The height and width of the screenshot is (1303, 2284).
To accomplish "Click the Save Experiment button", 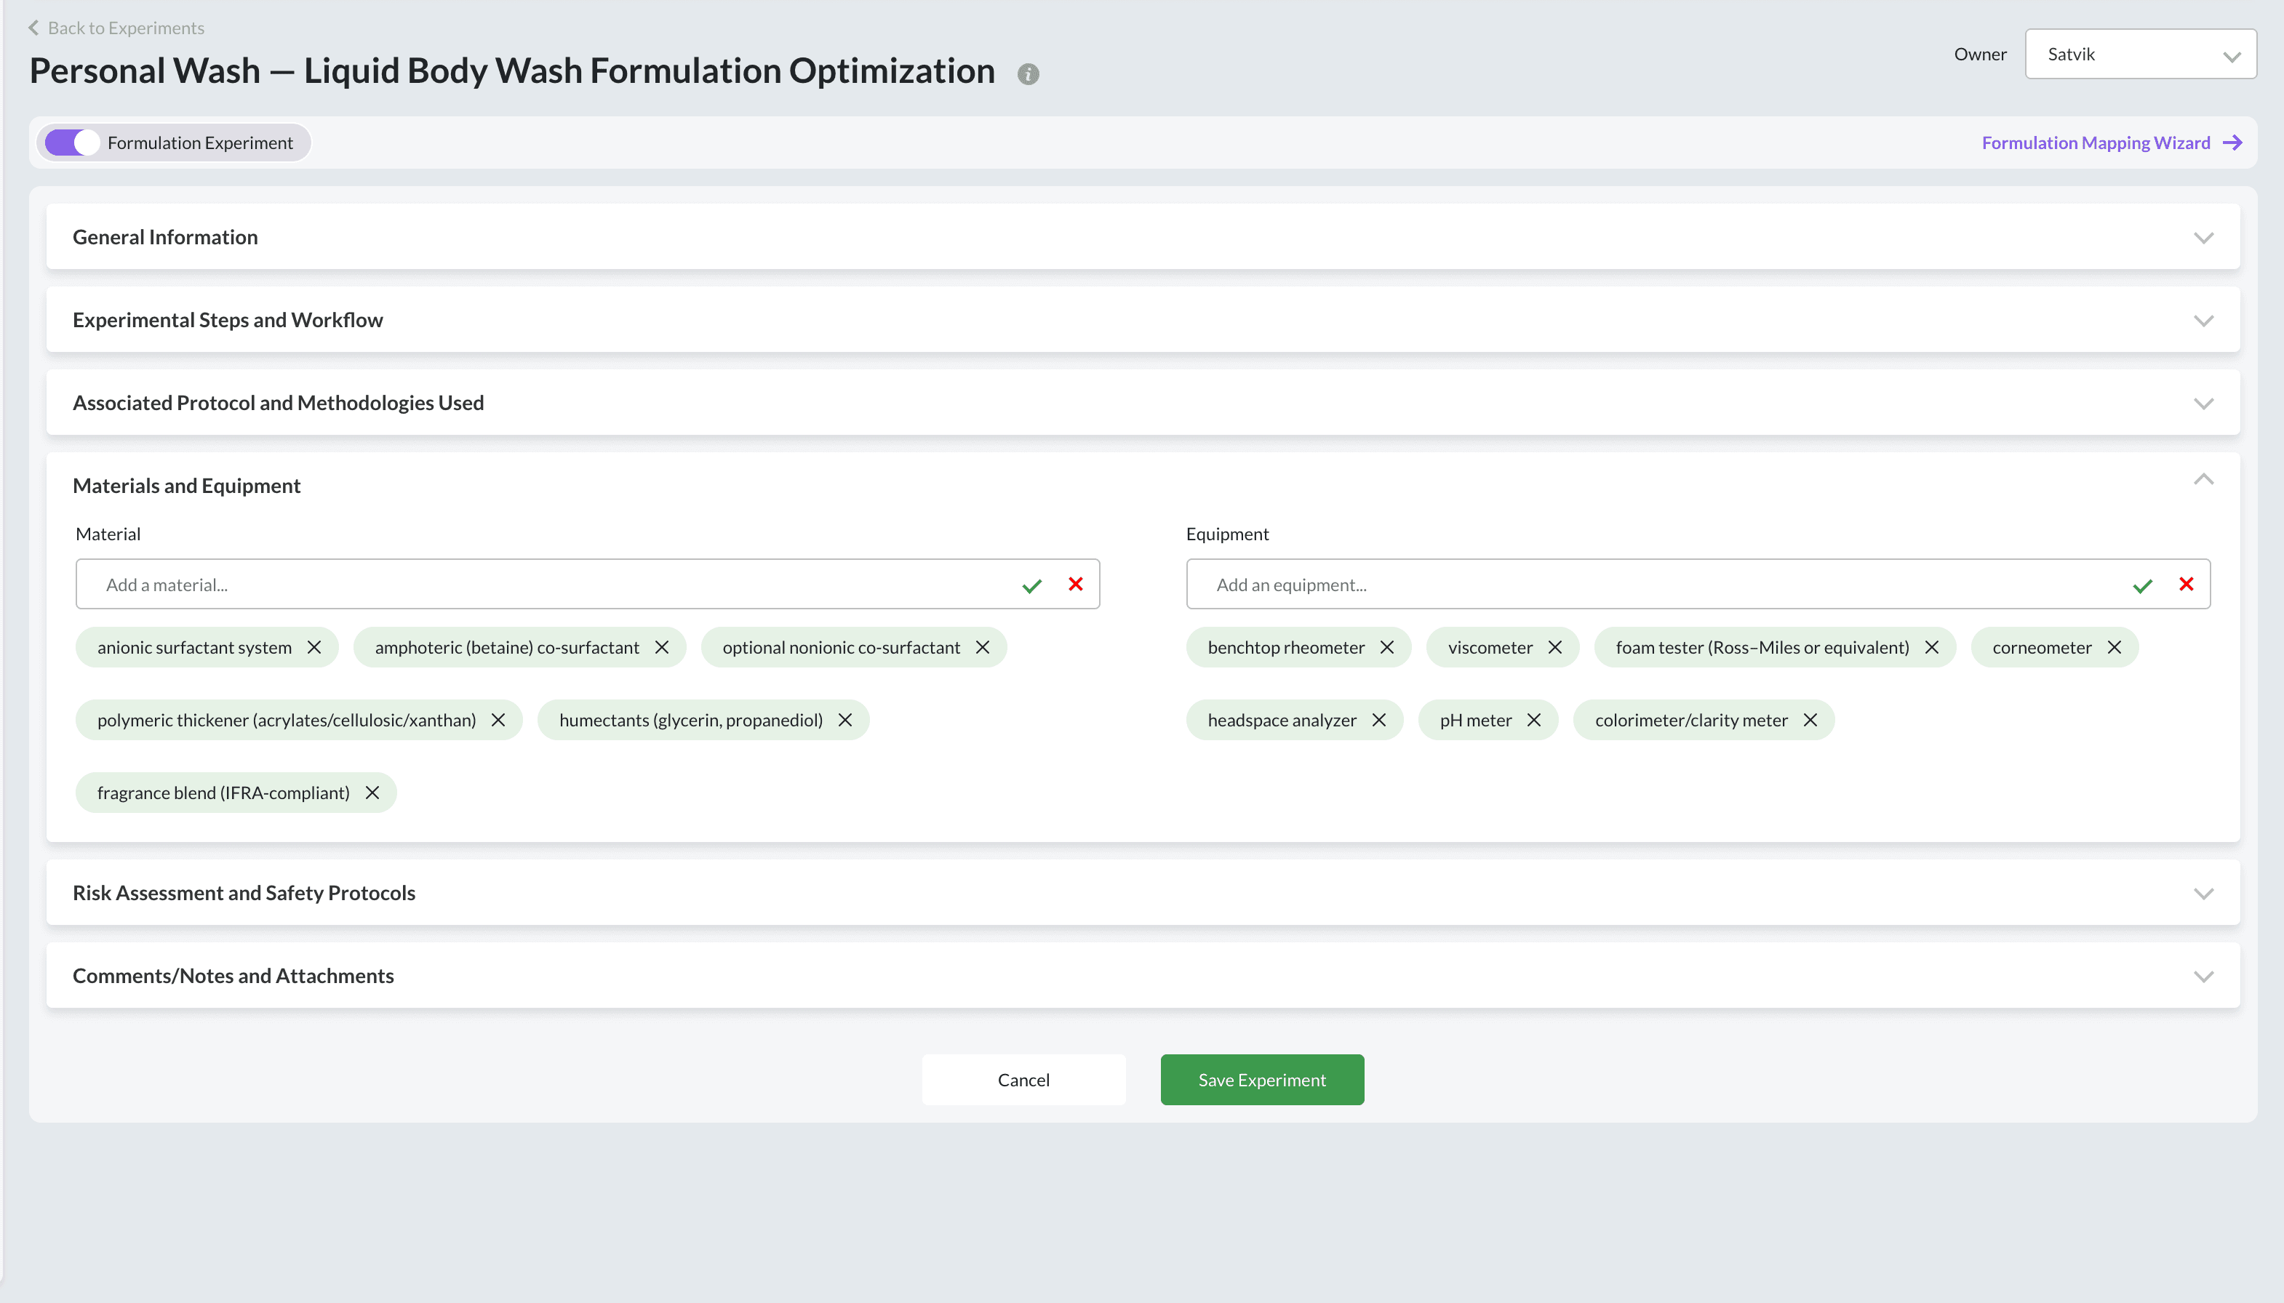I will (x=1262, y=1081).
